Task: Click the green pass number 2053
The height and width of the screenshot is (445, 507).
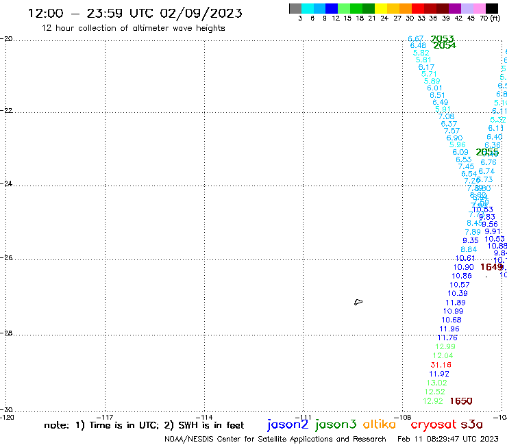Action: pos(442,39)
